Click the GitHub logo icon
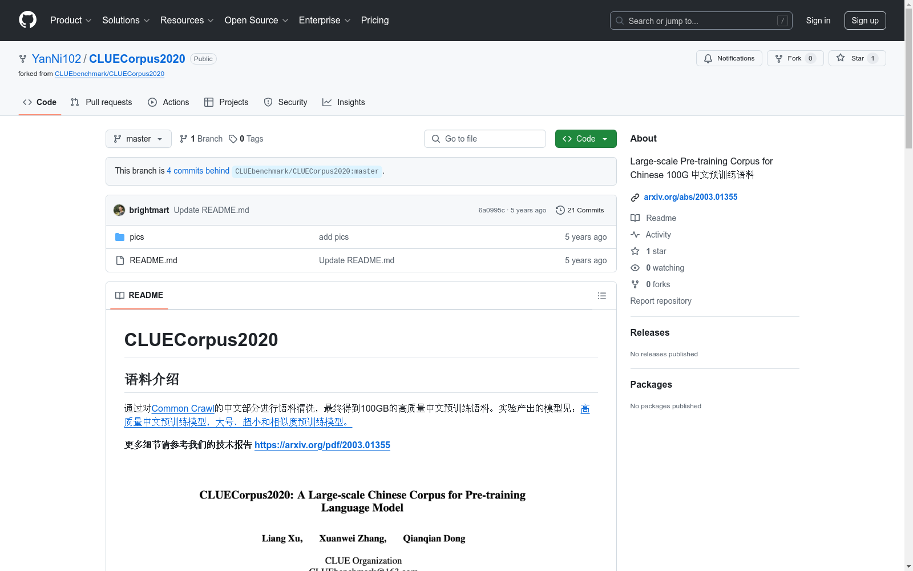Image resolution: width=913 pixels, height=571 pixels. (x=27, y=20)
